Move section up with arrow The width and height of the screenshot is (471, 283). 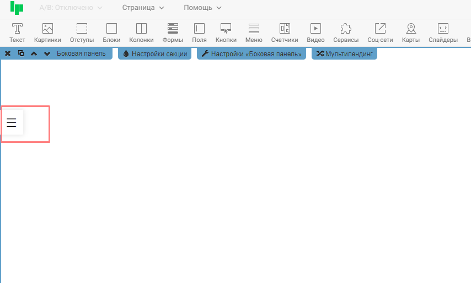[x=34, y=54]
